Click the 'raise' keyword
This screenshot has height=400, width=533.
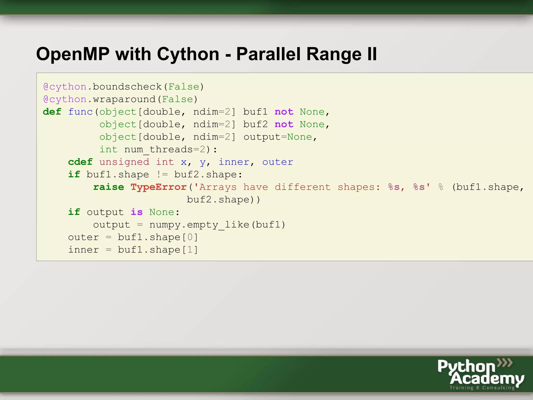coord(109,187)
